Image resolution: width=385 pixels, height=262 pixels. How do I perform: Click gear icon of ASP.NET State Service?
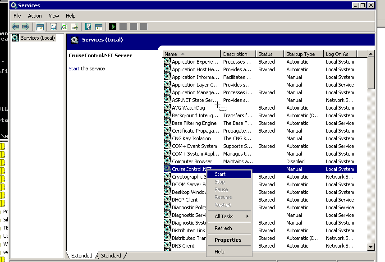(x=167, y=100)
